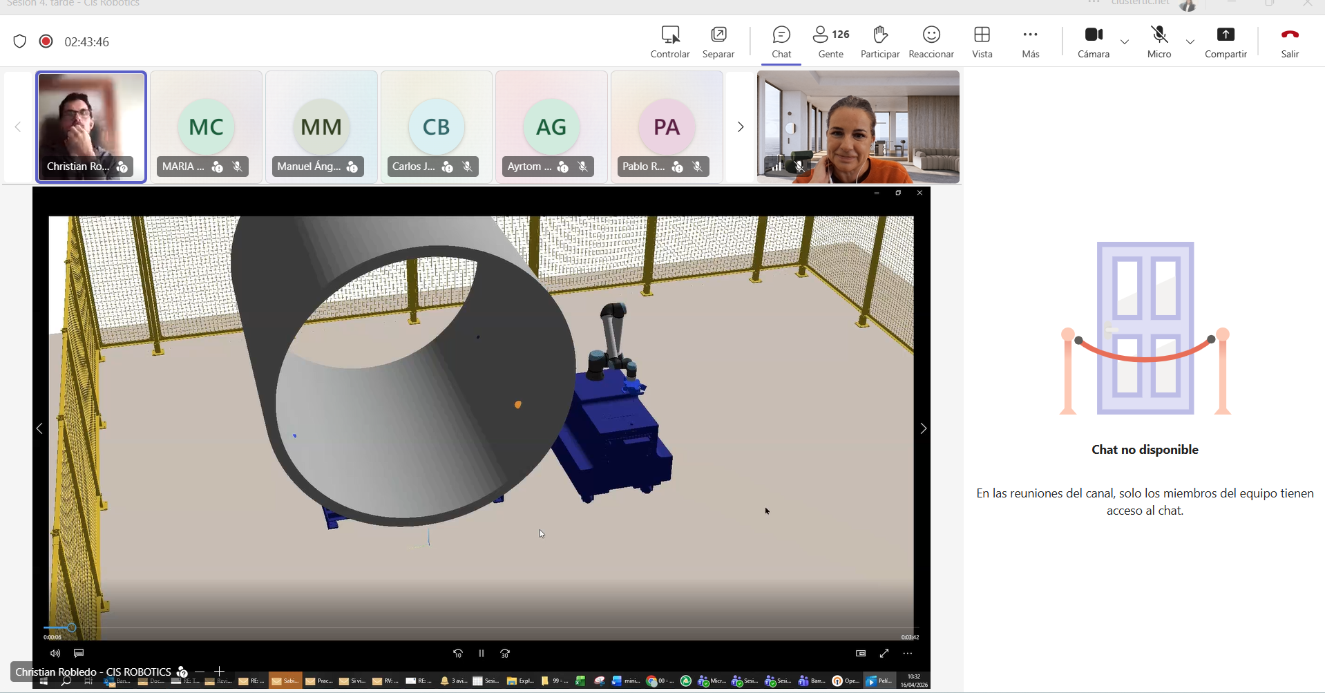Unmute the Micro microphone
This screenshot has width=1325, height=693.
1159,41
